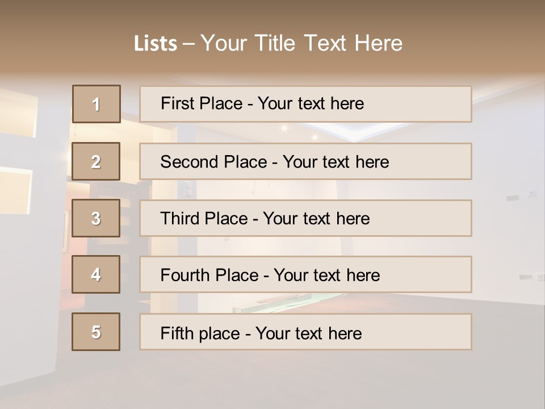545x409 pixels.
Task: Click the word Second in list
Action: pos(189,162)
